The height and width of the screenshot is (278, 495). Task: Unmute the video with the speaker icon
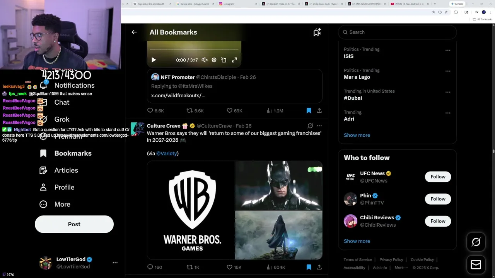coord(205,60)
